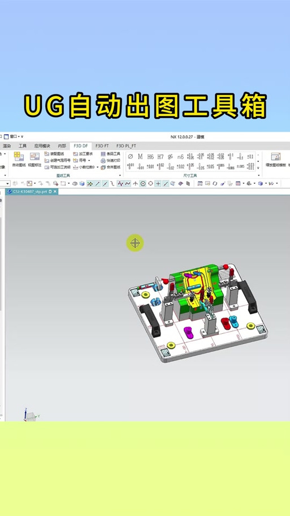Toggle the intersection plus snap option
The image size is (290, 516).
(158, 184)
